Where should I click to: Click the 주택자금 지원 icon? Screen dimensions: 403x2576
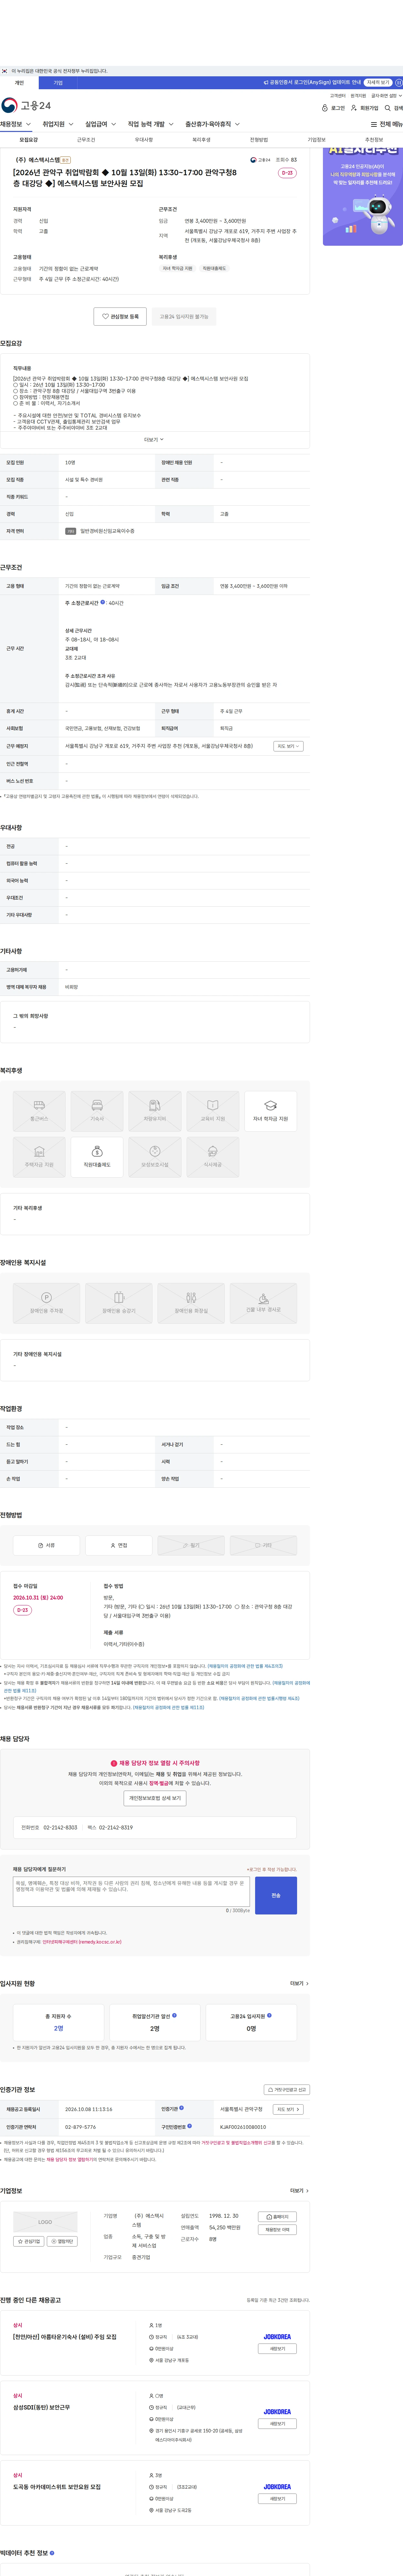click(39, 1157)
